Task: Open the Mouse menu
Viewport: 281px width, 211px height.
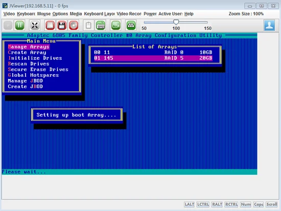Action: tap(44, 14)
